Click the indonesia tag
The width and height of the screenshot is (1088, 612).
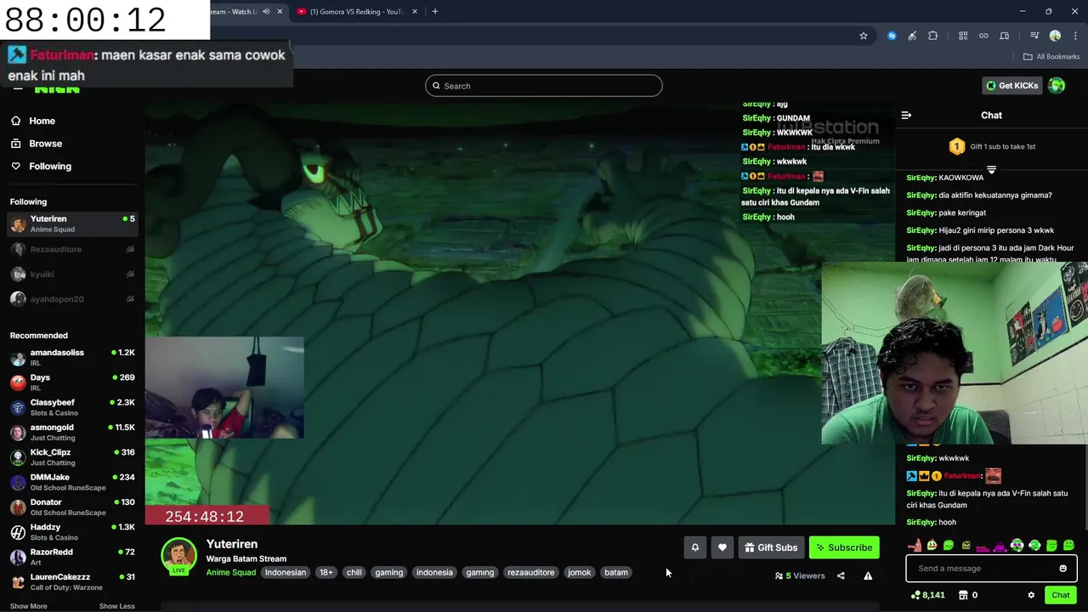pyautogui.click(x=434, y=572)
